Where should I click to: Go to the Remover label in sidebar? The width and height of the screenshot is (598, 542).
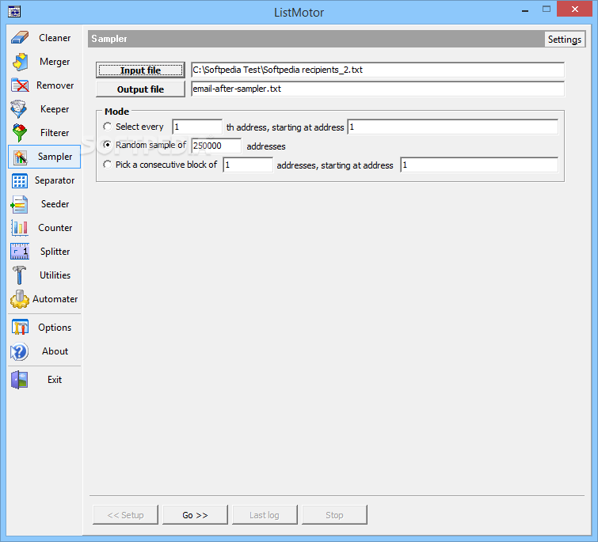[55, 85]
